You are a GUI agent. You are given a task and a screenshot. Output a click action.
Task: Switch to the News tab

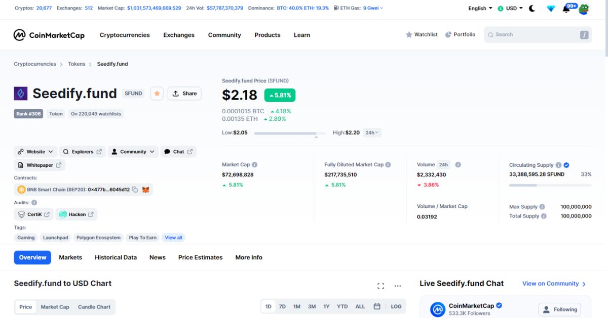tap(158, 257)
